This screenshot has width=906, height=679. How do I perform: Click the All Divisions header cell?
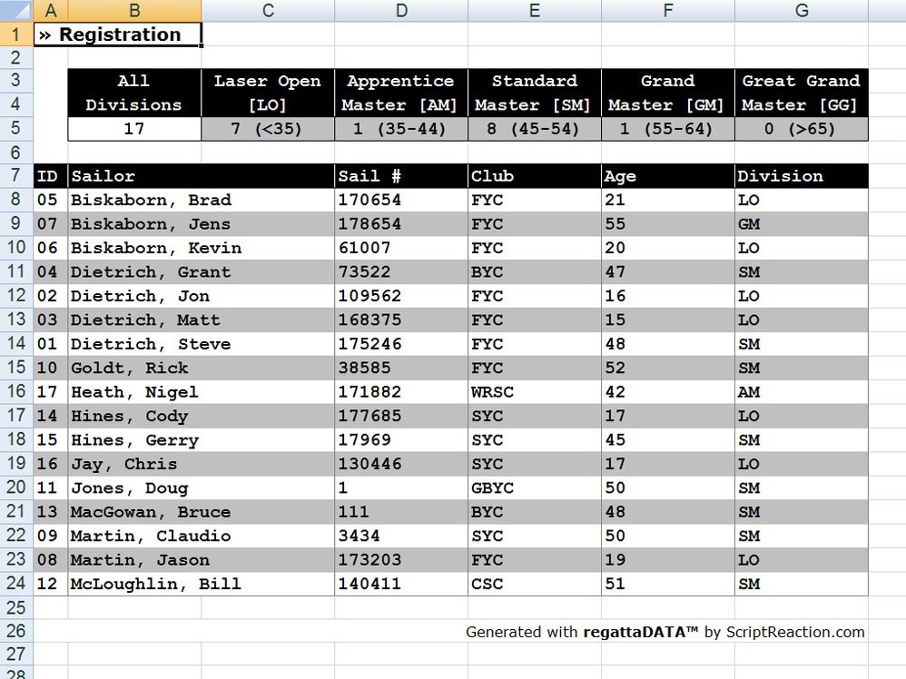pos(134,93)
